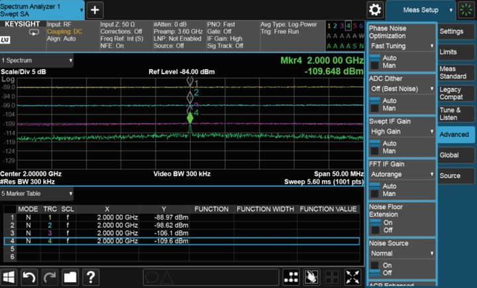477x288 pixels.
Task: Open the file folder icon
Action: (70, 277)
